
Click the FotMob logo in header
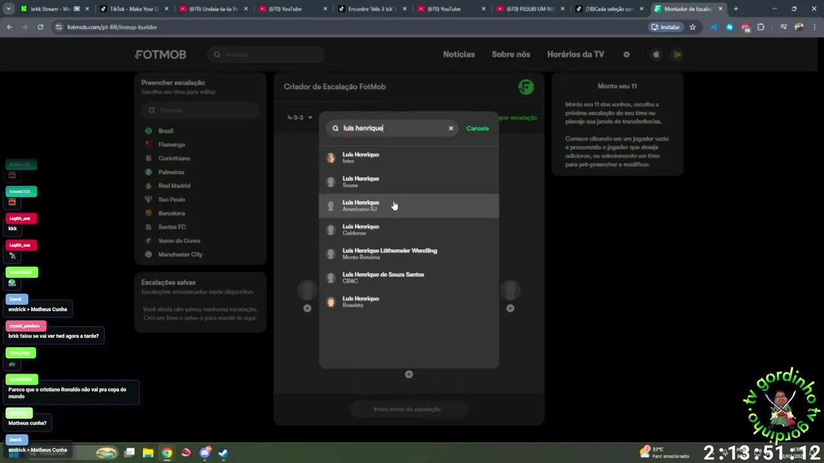(x=160, y=55)
